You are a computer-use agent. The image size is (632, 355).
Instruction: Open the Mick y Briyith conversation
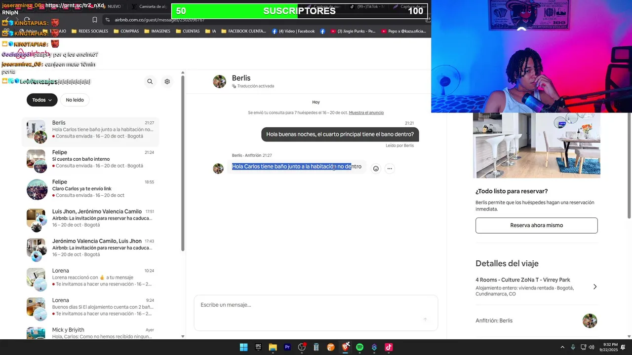click(90, 333)
